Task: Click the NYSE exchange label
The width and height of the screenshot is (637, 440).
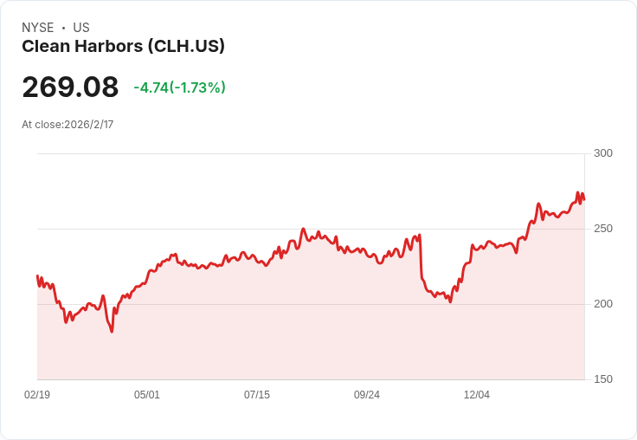Action: tap(38, 28)
